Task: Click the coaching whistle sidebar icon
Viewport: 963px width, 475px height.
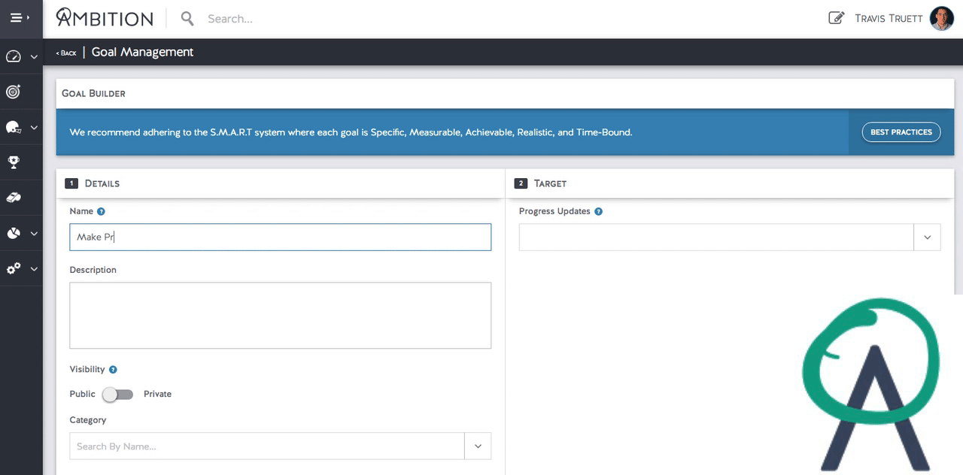Action: 14,198
